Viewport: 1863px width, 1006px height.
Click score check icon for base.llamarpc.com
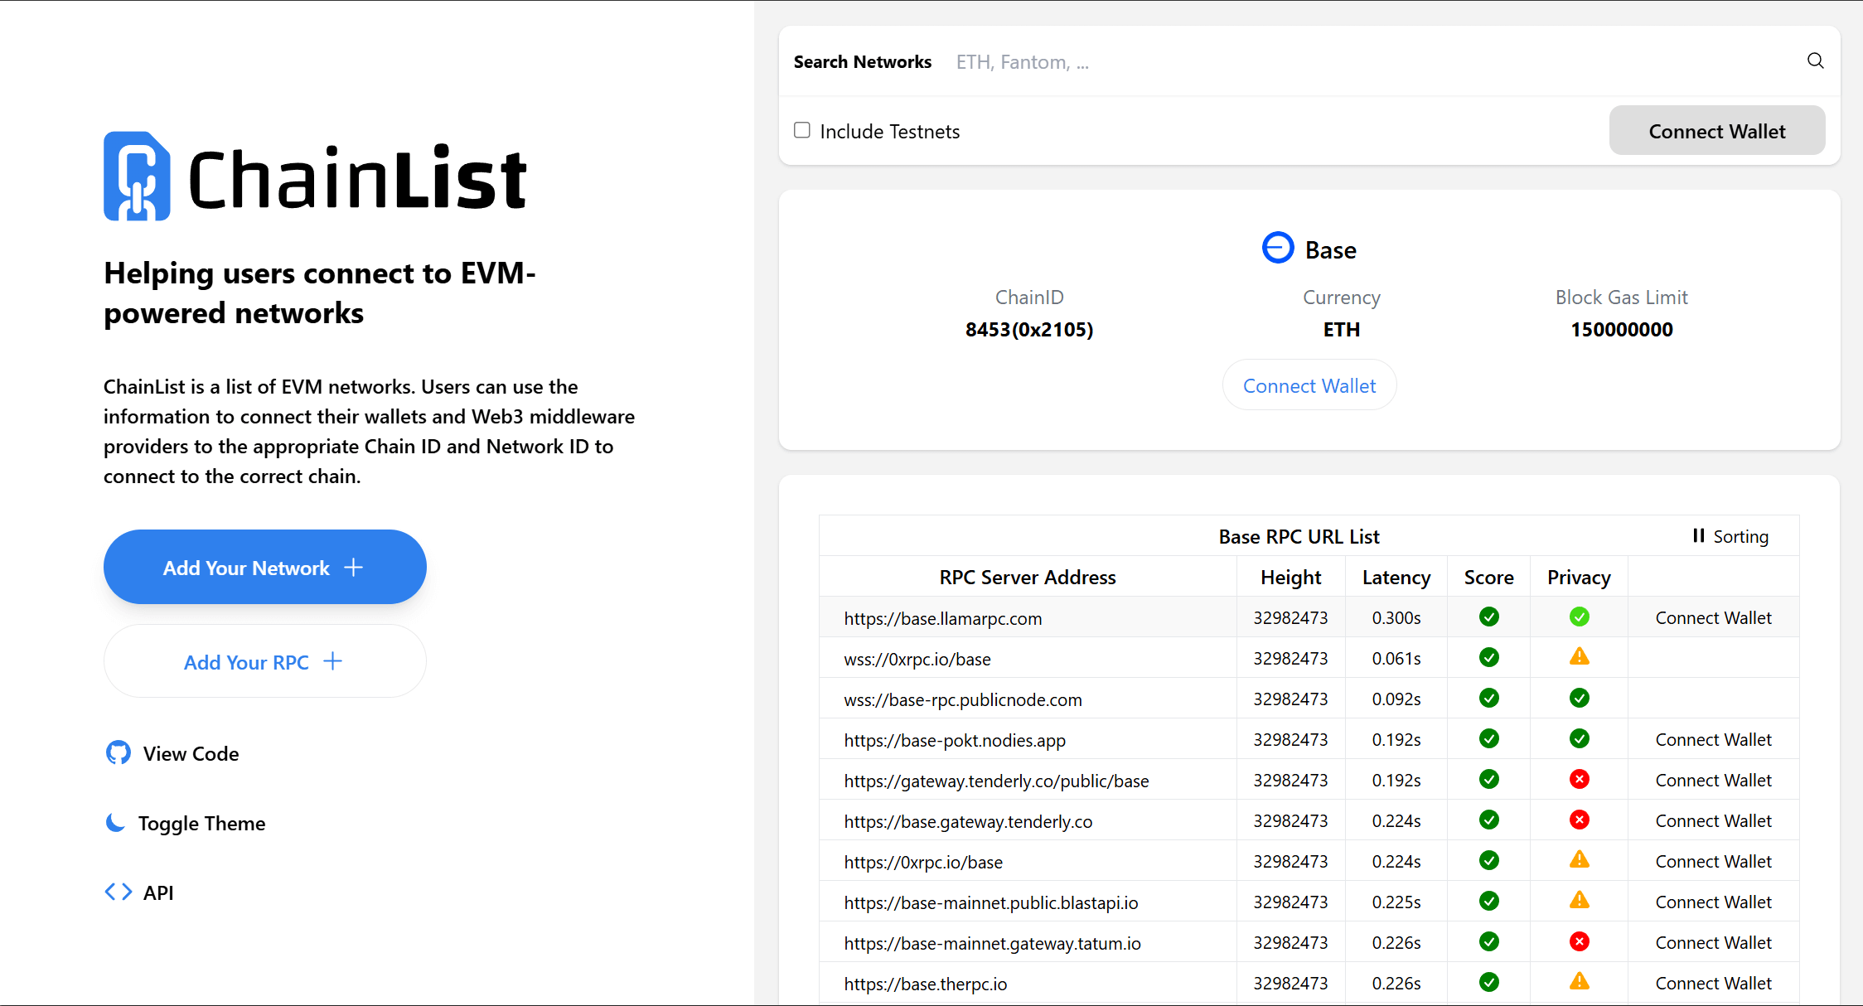click(1488, 617)
